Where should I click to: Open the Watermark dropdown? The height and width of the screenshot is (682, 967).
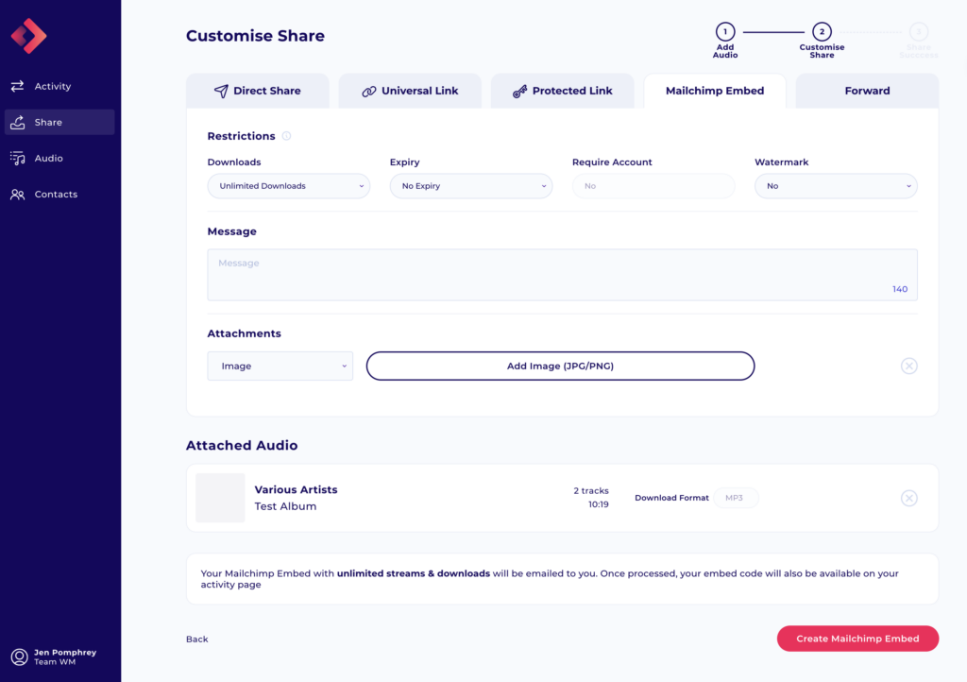(836, 186)
